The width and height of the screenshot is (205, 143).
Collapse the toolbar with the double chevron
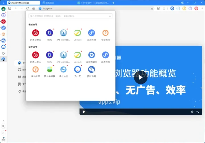[202, 8]
